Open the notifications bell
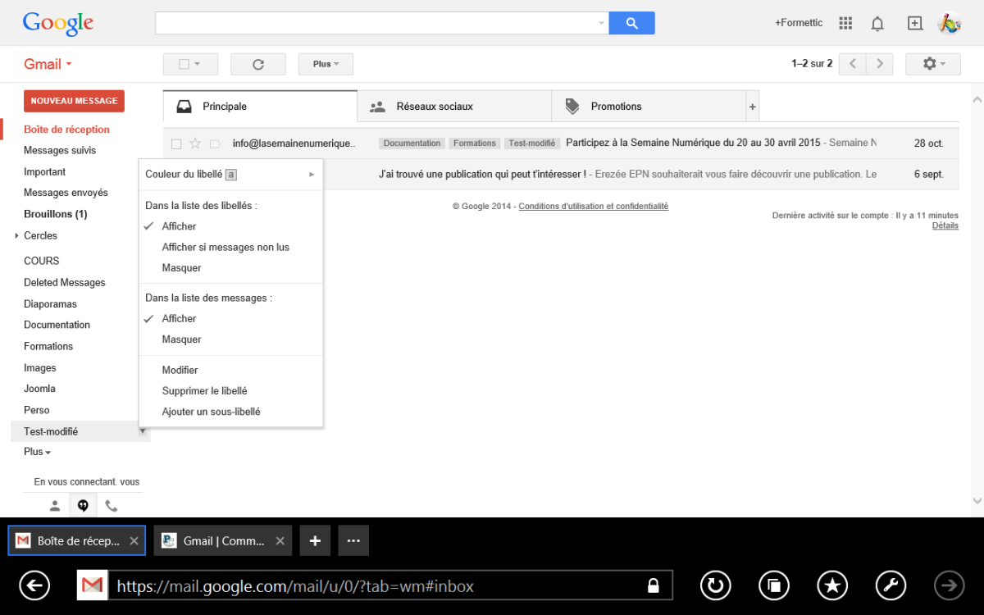The image size is (984, 615). point(877,24)
